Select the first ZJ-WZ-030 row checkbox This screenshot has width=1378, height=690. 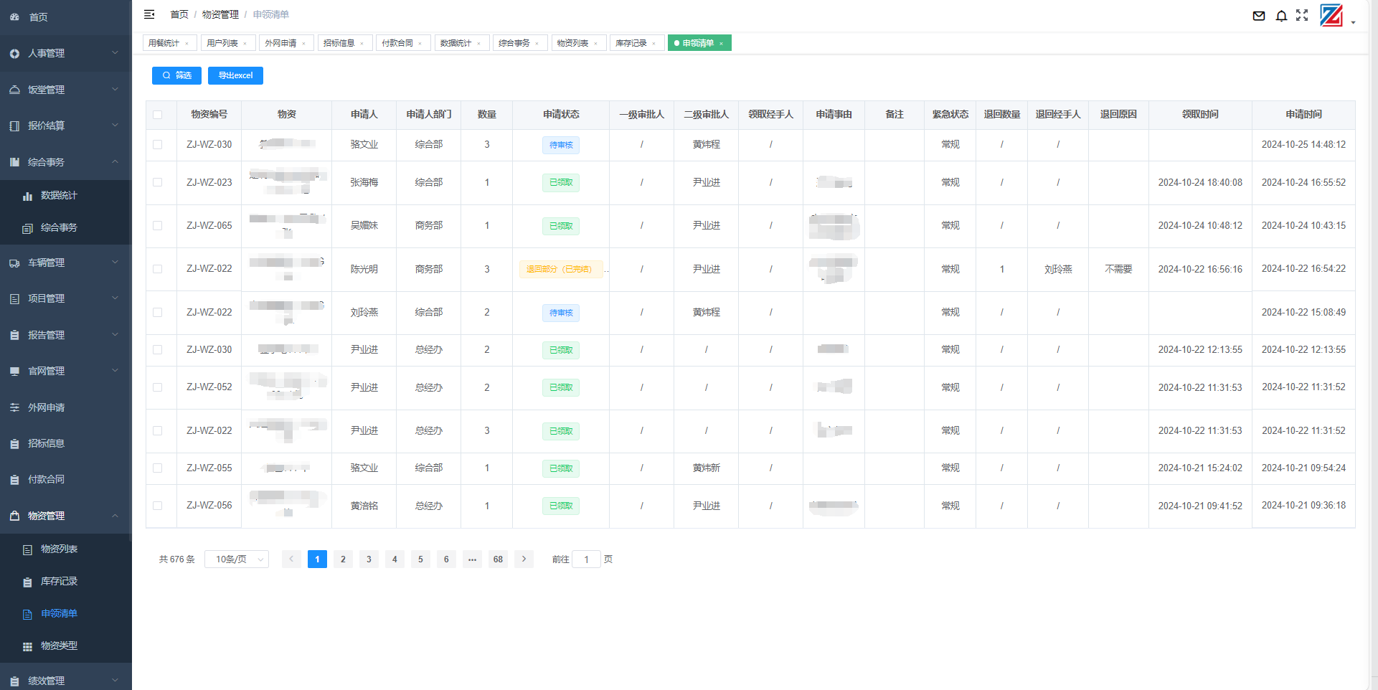(x=158, y=145)
